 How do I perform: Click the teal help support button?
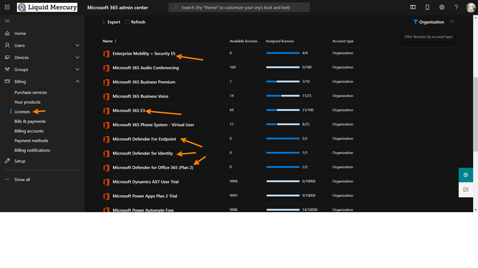466,175
